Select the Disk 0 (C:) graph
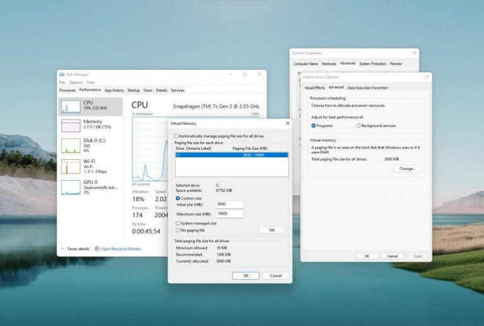Screen dimensions: 484x326 pyautogui.click(x=71, y=146)
